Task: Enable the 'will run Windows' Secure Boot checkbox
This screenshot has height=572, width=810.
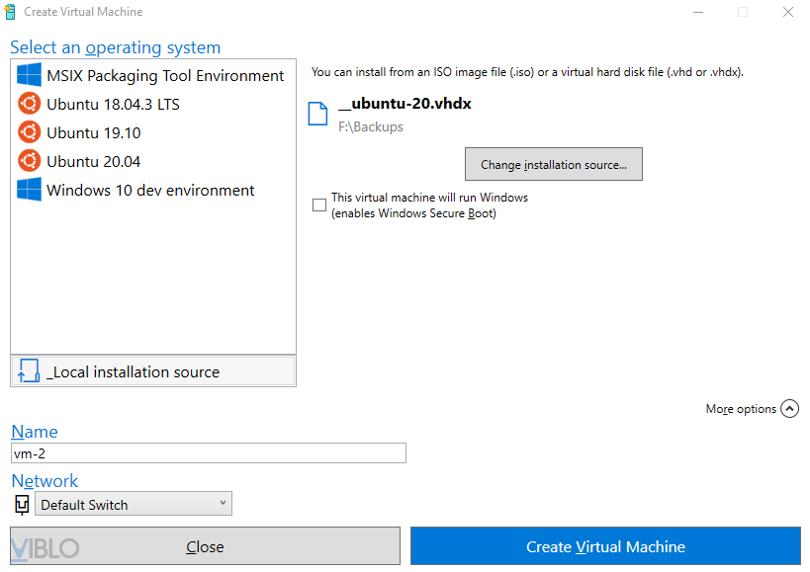Action: (x=319, y=204)
